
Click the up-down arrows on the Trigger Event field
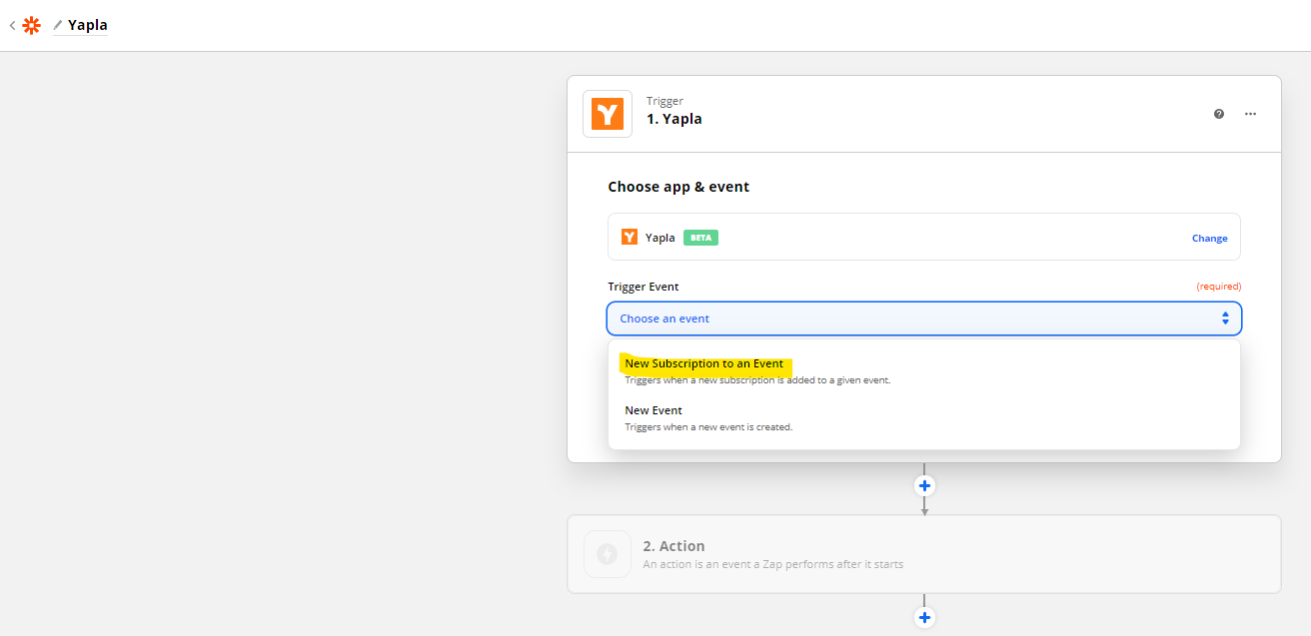pos(1225,318)
